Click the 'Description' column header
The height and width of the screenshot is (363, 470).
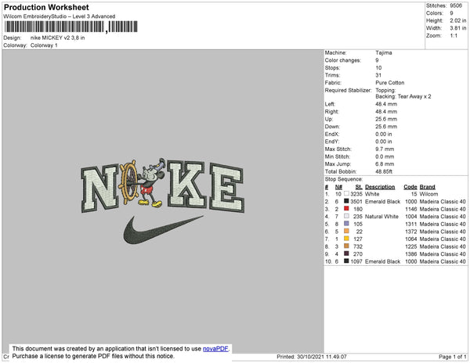coord(380,187)
